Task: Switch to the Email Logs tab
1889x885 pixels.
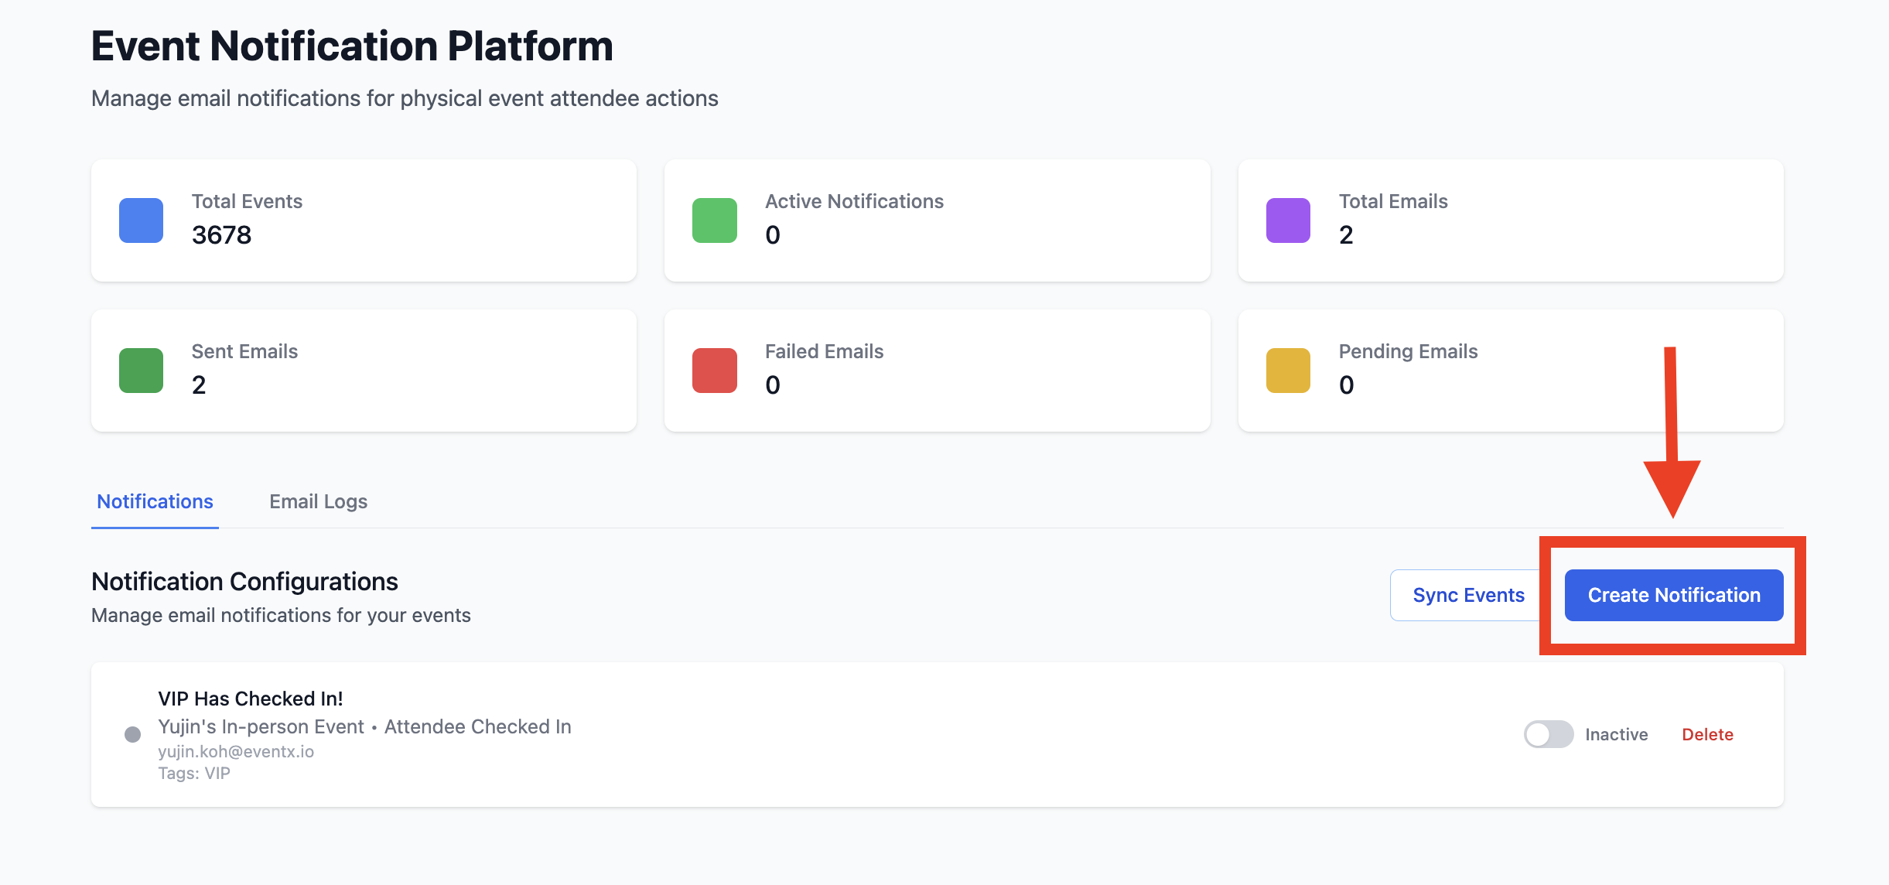Action: click(x=318, y=501)
